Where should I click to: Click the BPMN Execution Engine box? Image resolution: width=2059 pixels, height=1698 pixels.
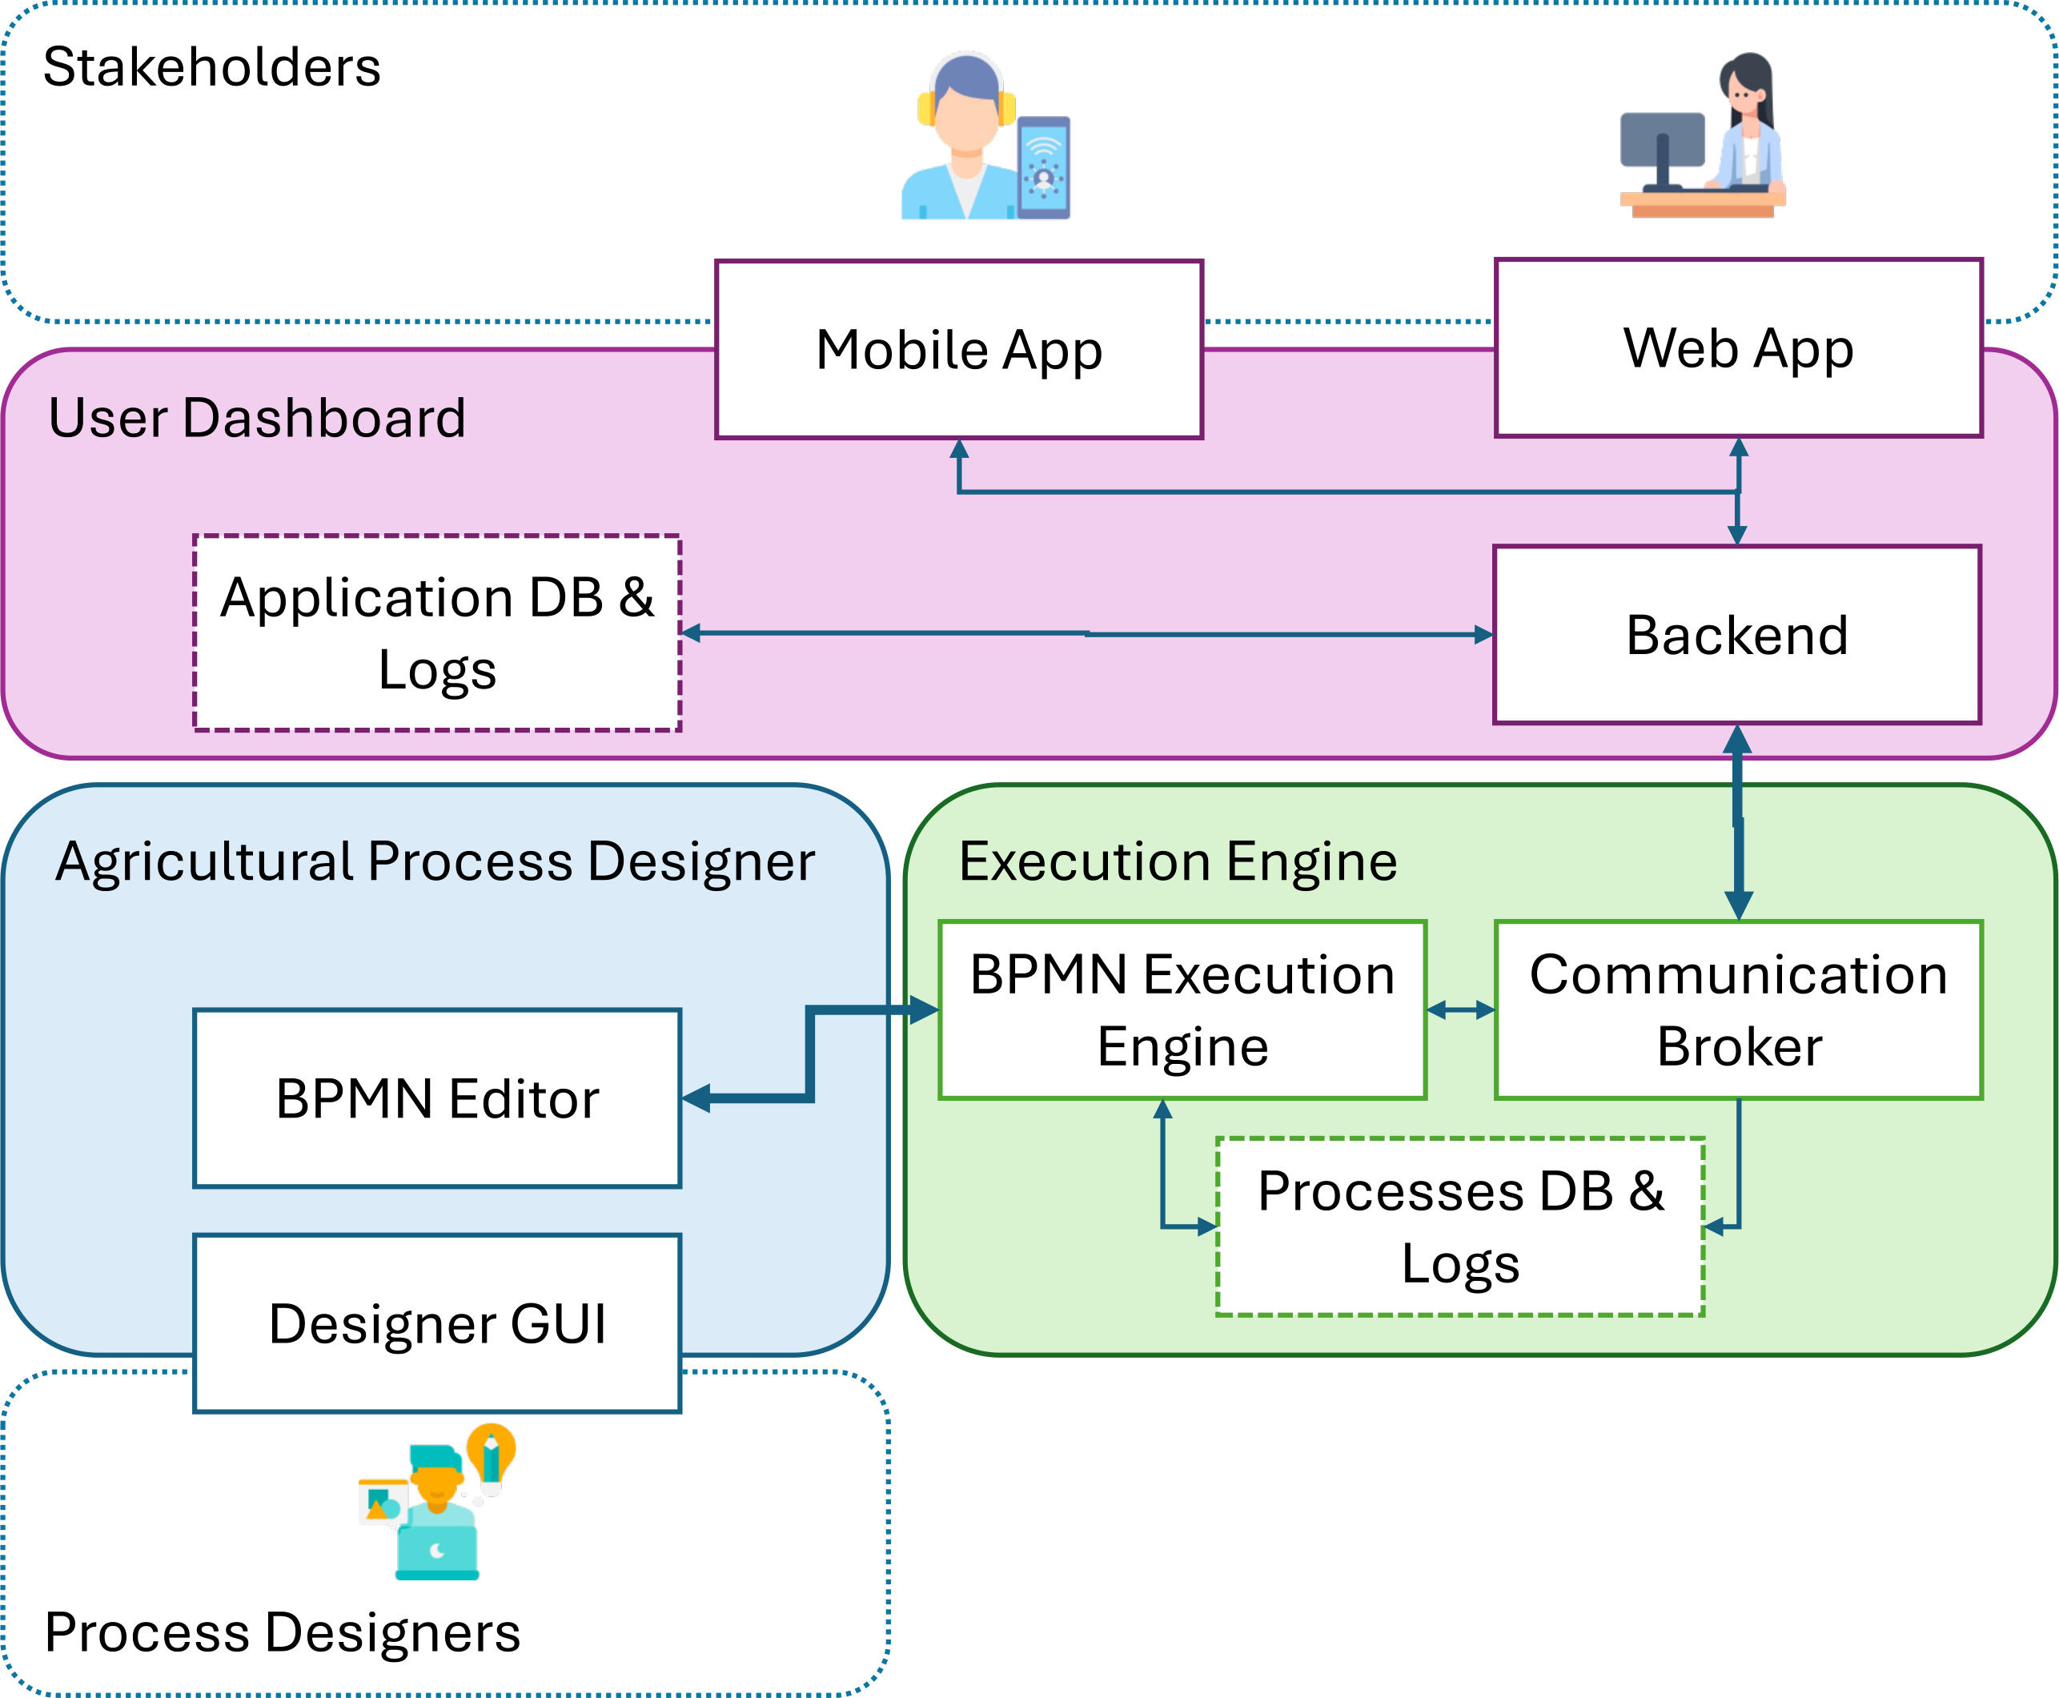coord(1182,1010)
